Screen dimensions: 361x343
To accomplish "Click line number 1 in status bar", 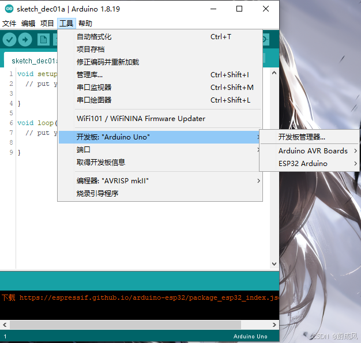I will click(x=5, y=336).
